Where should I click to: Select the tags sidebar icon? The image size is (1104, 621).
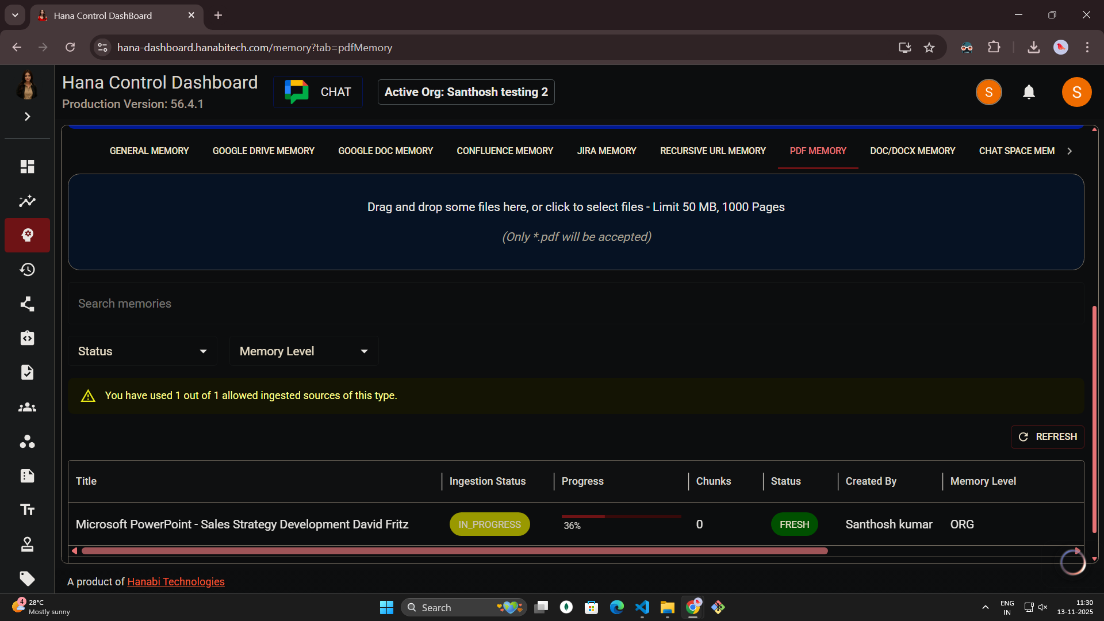click(x=27, y=579)
